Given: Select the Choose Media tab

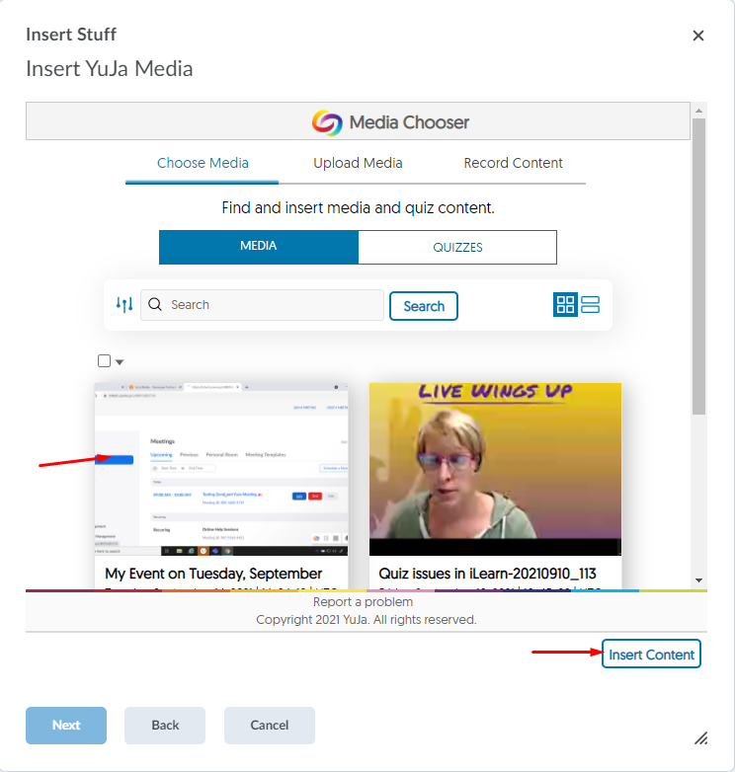Looking at the screenshot, I should pos(203,163).
